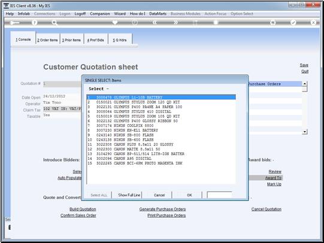Select CANON A95 DIGITAL row
This screenshot has width=324, height=243.
point(161,159)
